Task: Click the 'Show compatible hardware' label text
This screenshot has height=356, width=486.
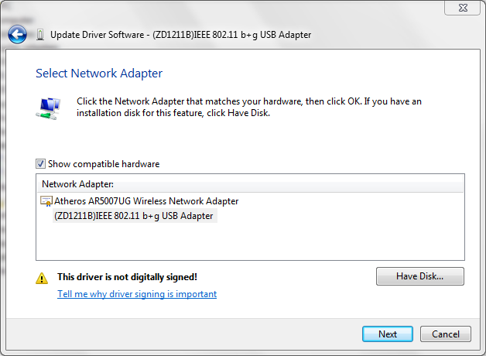Action: pyautogui.click(x=104, y=164)
